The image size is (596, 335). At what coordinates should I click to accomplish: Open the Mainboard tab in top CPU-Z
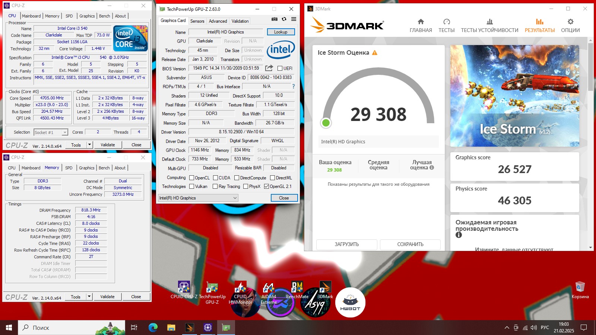click(31, 16)
